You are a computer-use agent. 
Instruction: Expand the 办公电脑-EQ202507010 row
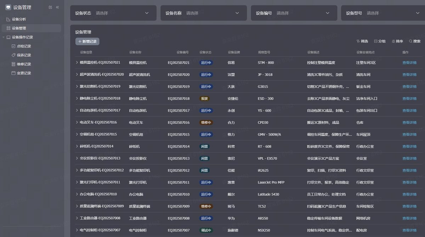(77, 194)
